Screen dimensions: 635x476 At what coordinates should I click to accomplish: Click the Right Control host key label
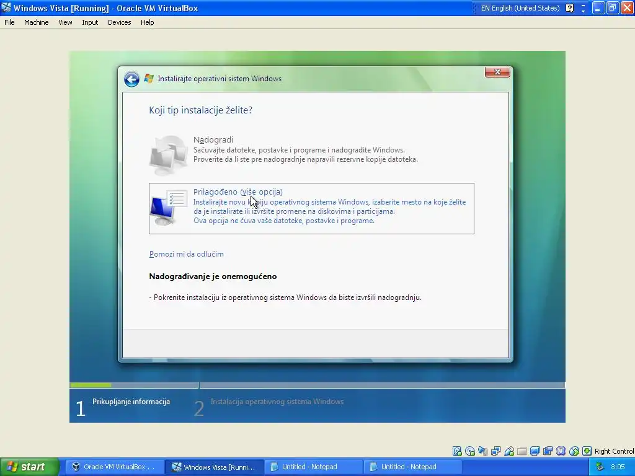click(x=614, y=451)
